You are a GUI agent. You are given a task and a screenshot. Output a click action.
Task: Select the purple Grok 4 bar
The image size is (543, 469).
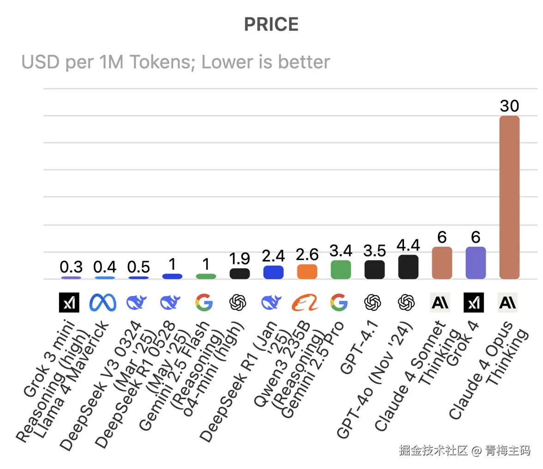point(476,263)
